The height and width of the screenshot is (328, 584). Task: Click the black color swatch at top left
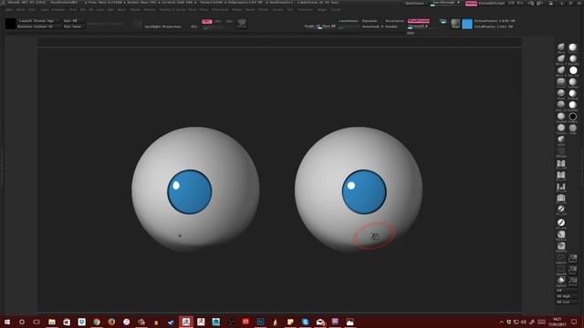10,24
